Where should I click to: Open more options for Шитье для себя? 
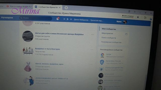point(92,35)
